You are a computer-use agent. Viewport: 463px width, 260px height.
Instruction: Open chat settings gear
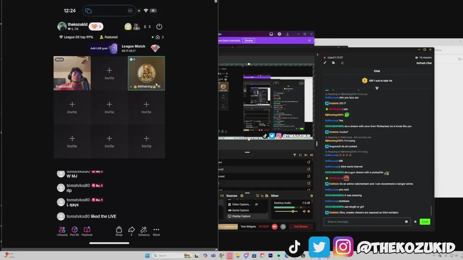(415, 222)
